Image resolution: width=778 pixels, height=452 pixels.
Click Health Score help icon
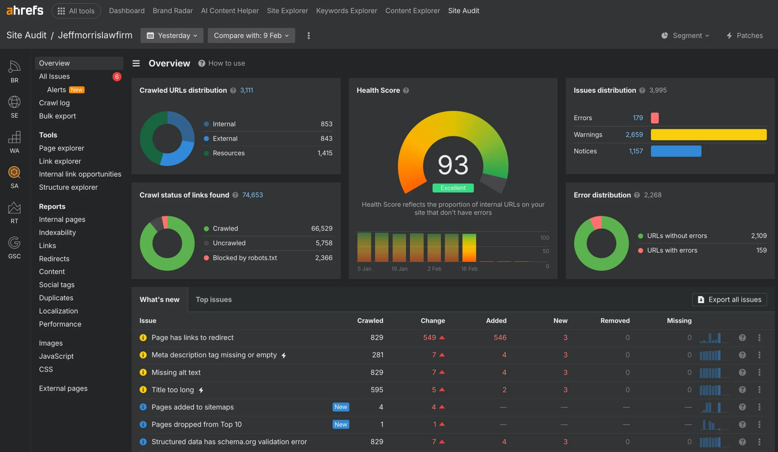point(406,90)
